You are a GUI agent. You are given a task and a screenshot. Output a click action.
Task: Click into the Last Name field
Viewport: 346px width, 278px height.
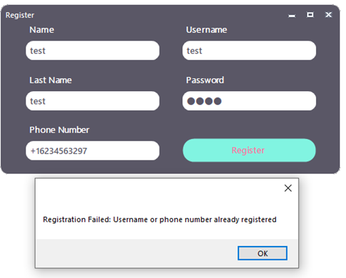pos(93,101)
